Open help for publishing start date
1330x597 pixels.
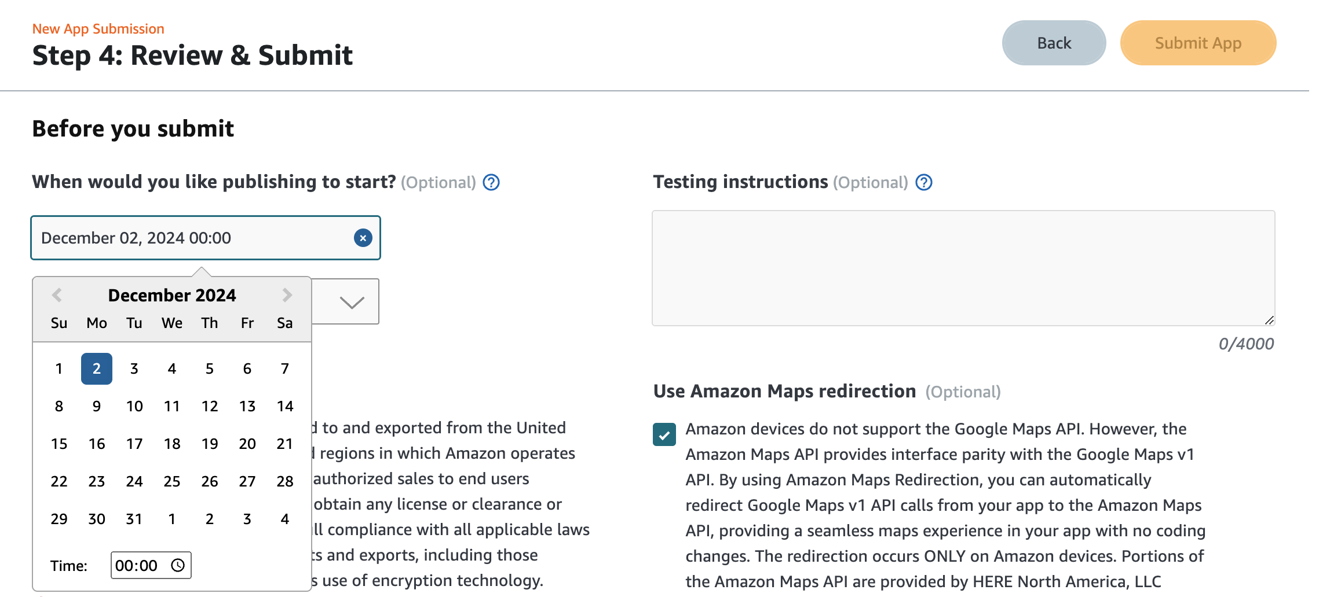coord(491,182)
